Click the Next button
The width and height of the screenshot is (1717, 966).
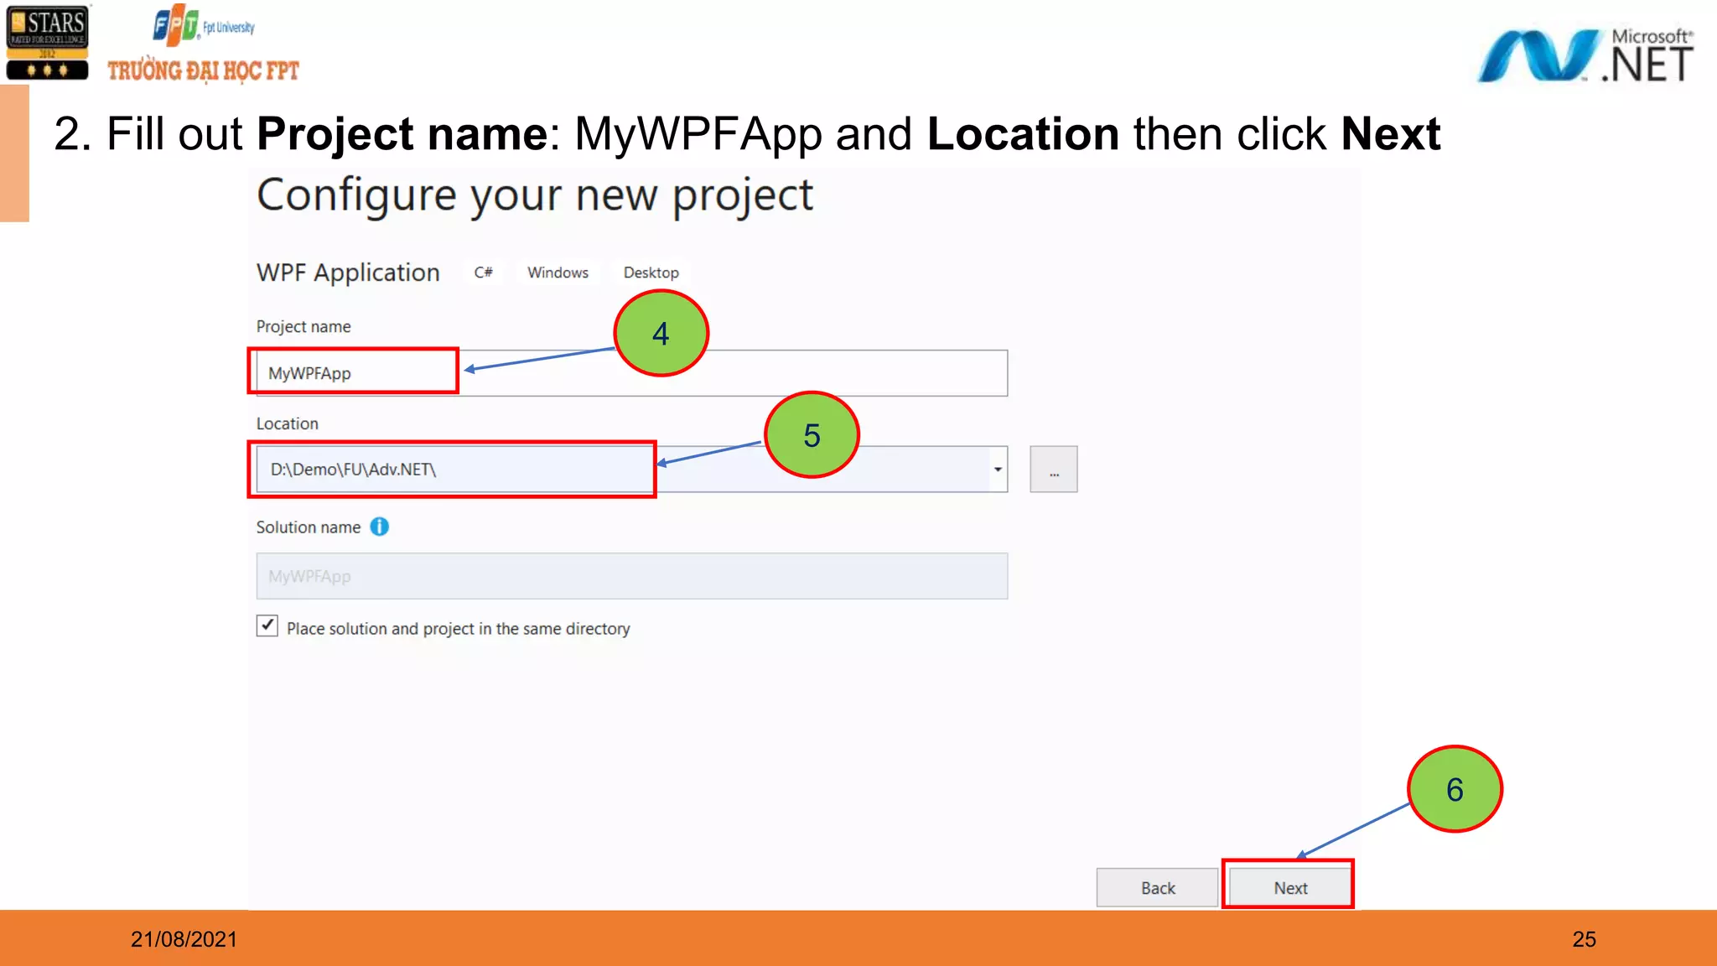(x=1290, y=887)
